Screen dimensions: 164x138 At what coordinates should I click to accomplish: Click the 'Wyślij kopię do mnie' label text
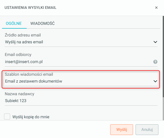click(31, 117)
